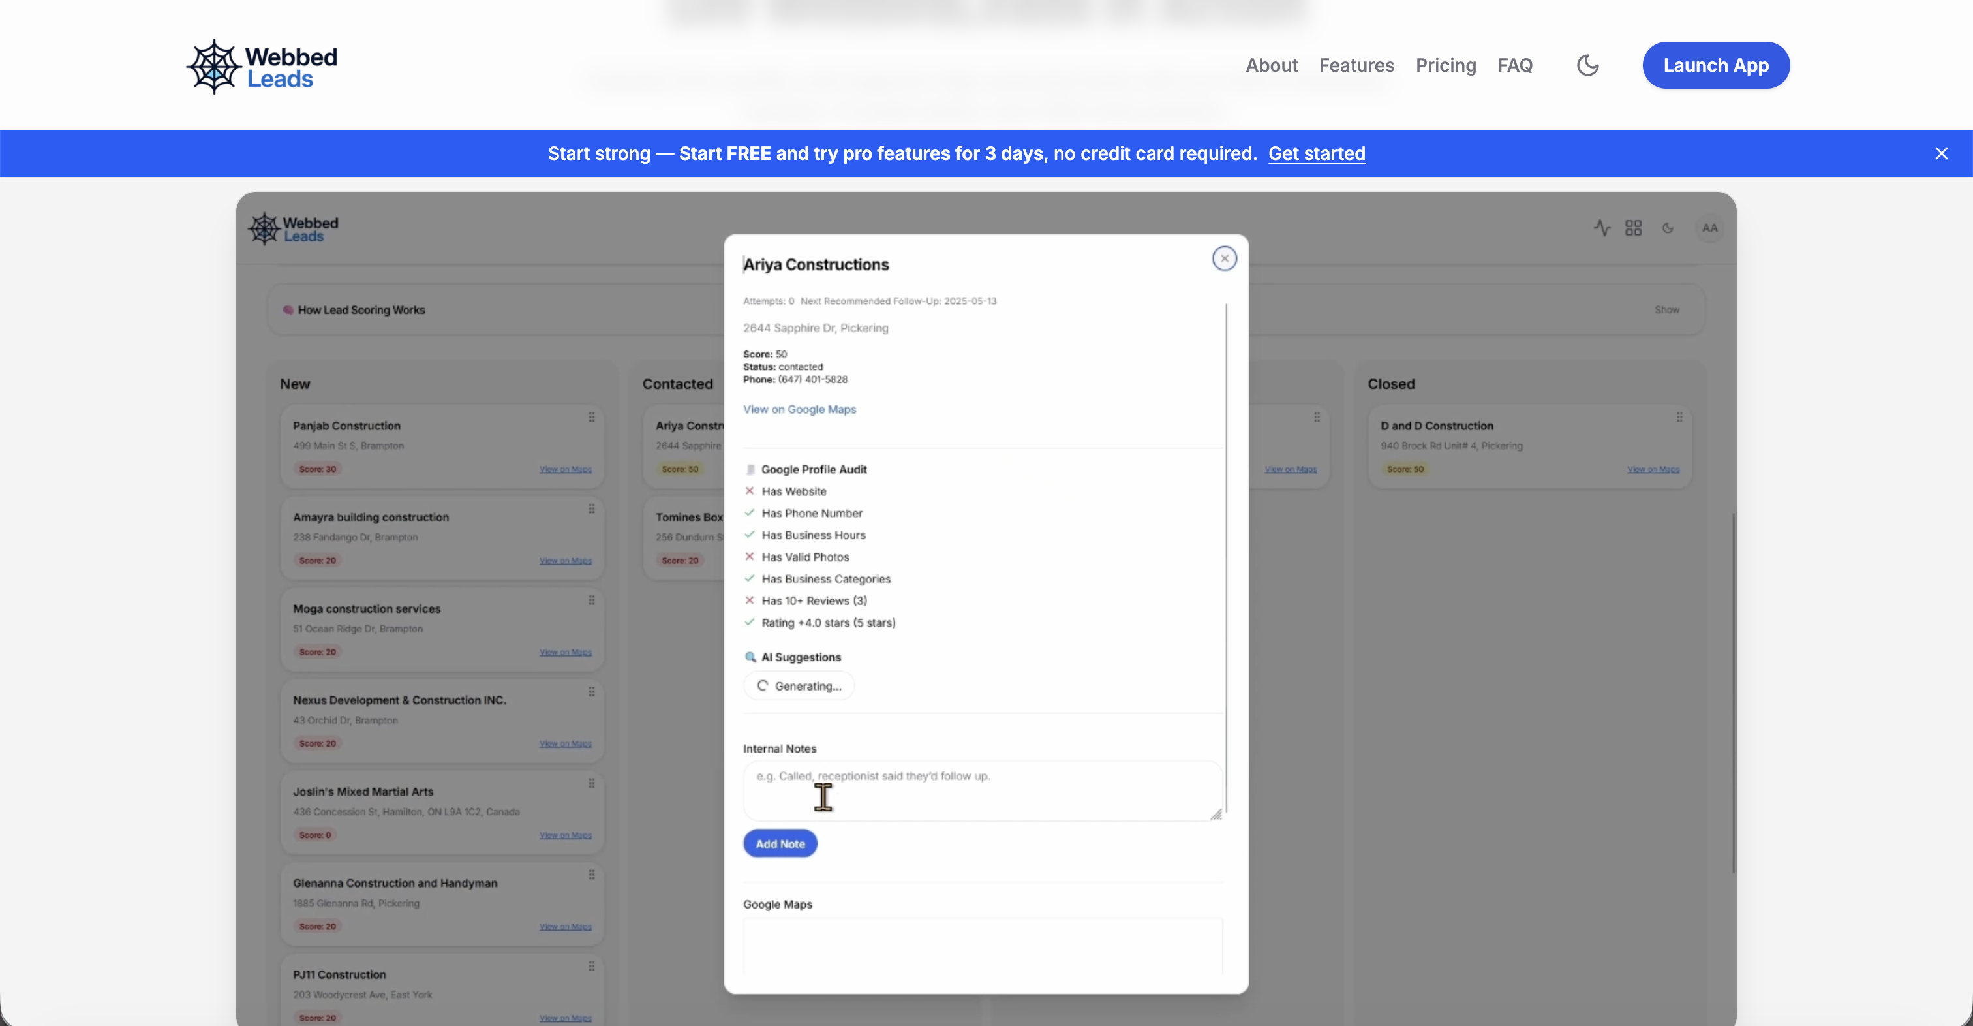Open View on Maps for Moga construction services

point(565,652)
